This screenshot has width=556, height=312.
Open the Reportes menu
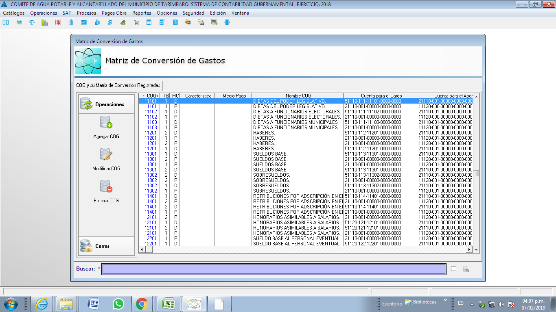point(141,13)
